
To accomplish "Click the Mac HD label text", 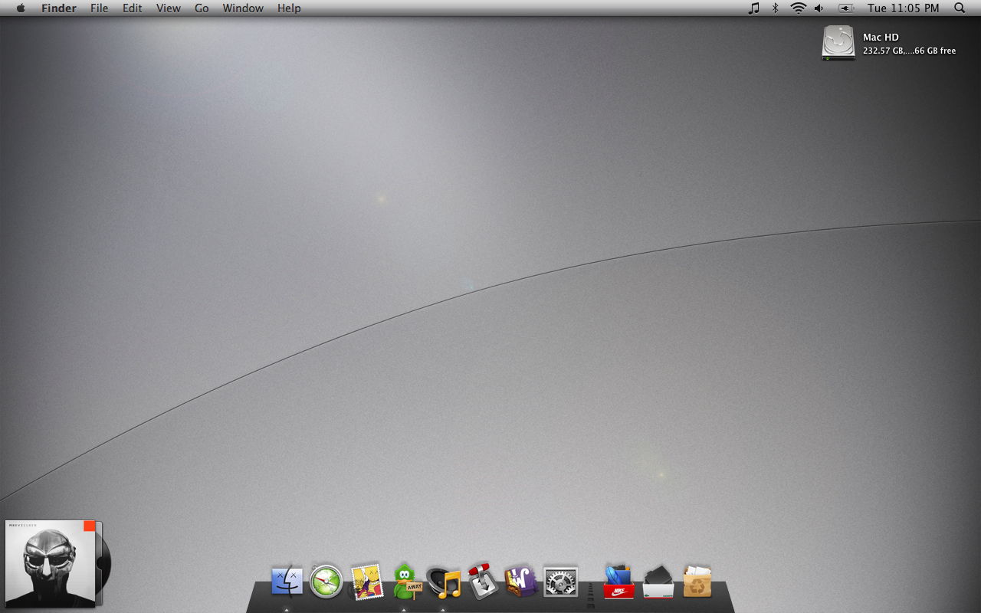I will [x=881, y=37].
